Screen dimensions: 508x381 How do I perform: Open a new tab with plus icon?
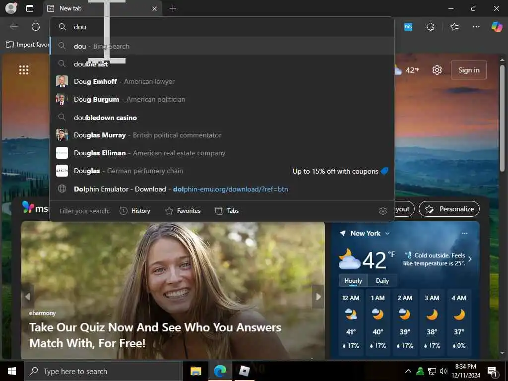click(173, 8)
